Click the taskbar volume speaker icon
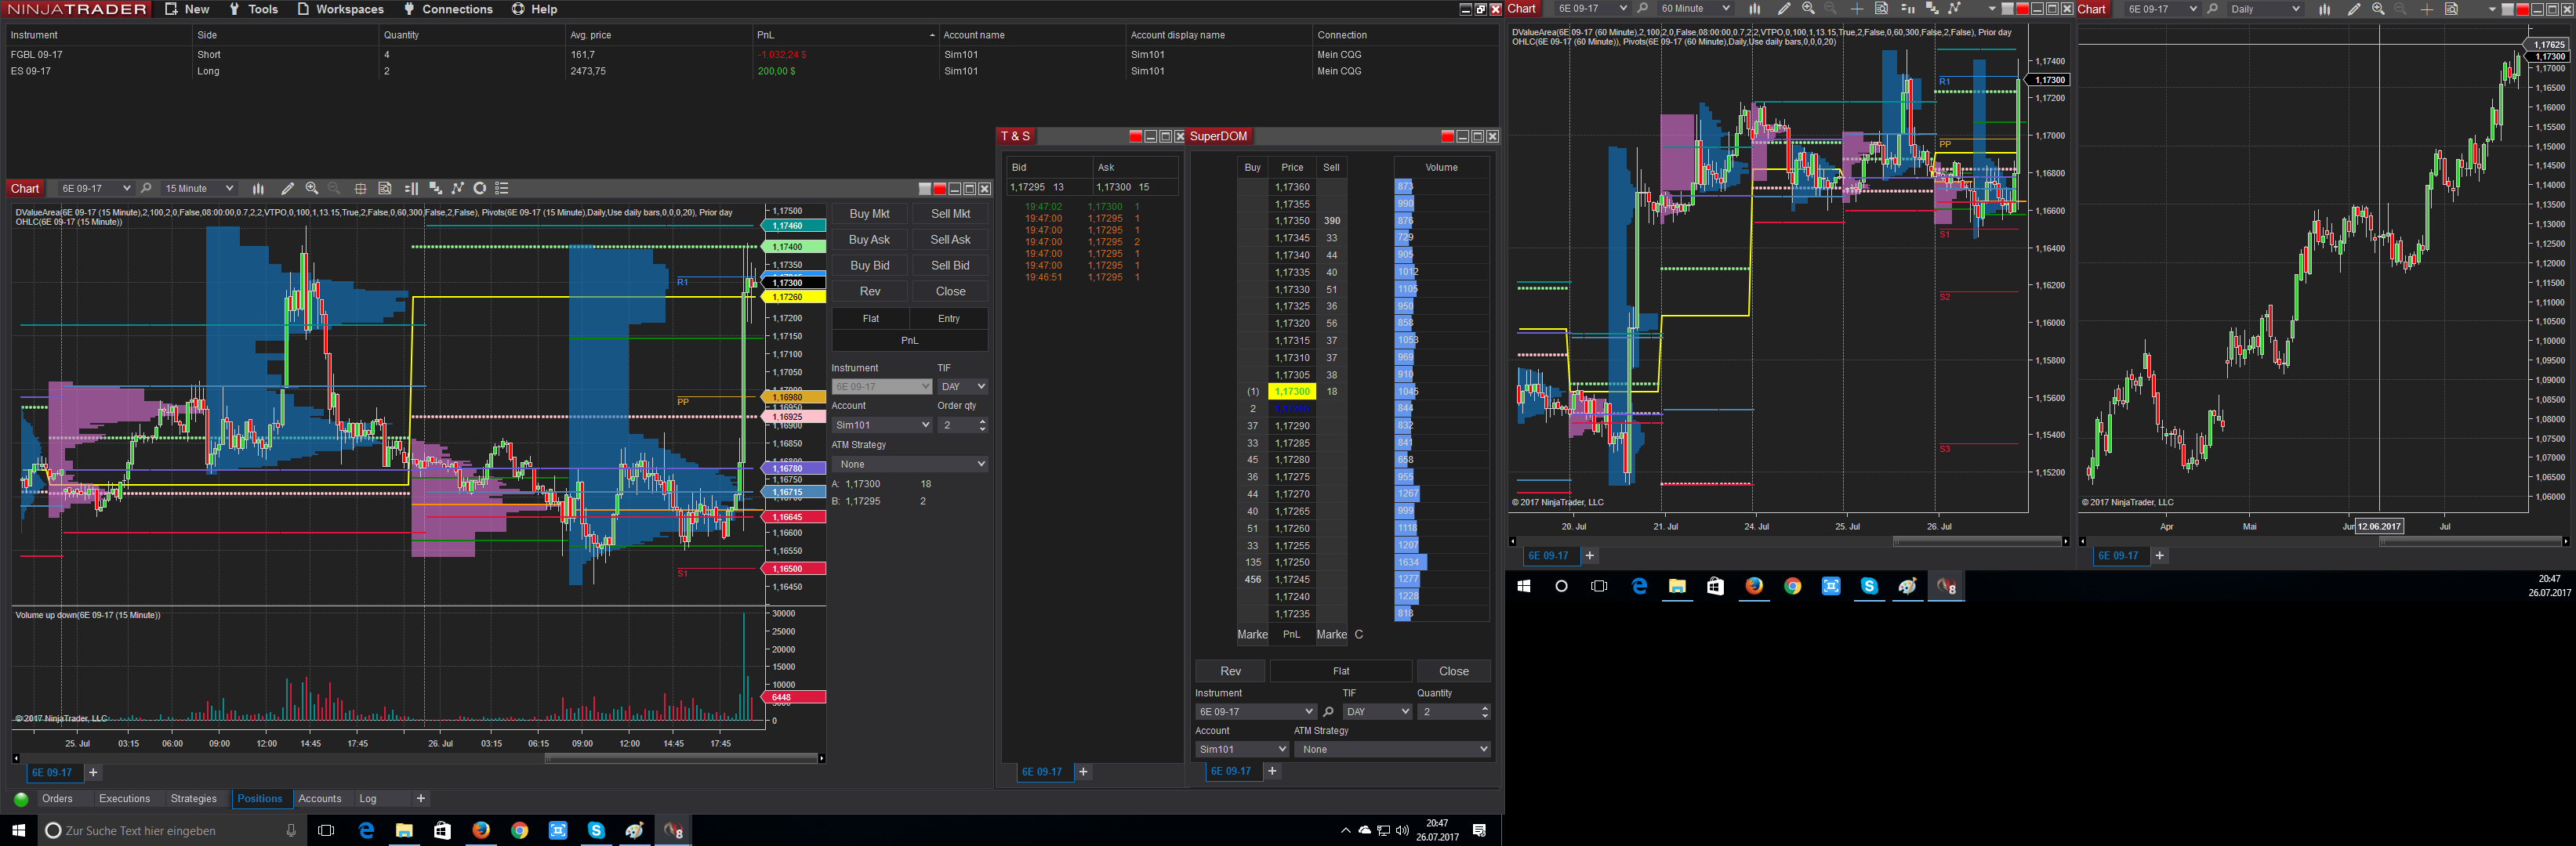The image size is (2576, 846). point(1402,830)
